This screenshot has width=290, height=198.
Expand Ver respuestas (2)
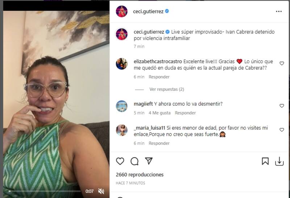point(167,89)
